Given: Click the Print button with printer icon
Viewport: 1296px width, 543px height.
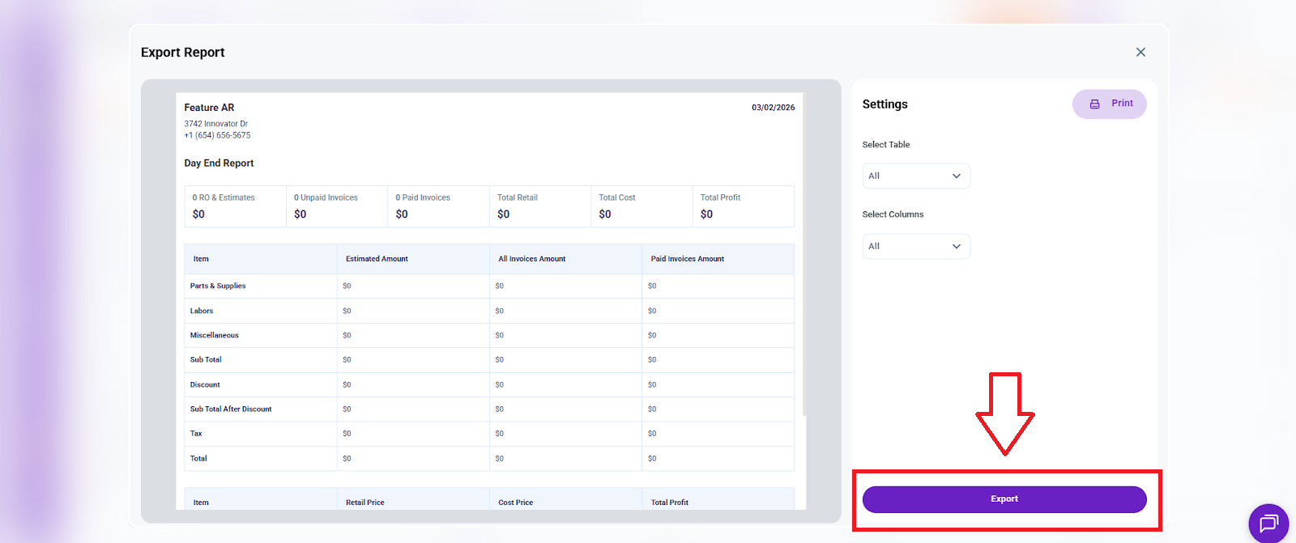Looking at the screenshot, I should 1109,104.
